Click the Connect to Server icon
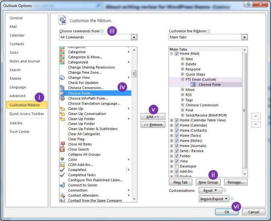271x221 pixels. (62, 185)
